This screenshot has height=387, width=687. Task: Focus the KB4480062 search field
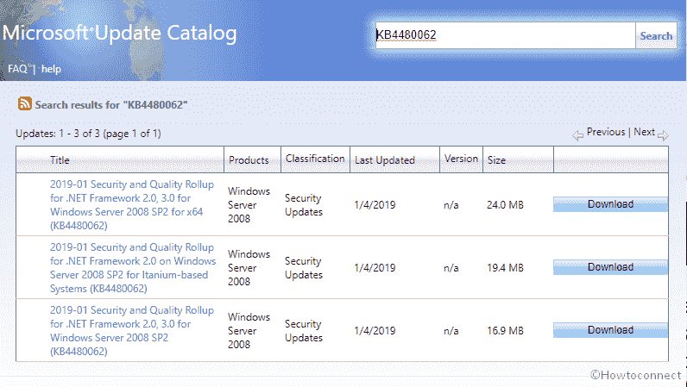point(505,35)
